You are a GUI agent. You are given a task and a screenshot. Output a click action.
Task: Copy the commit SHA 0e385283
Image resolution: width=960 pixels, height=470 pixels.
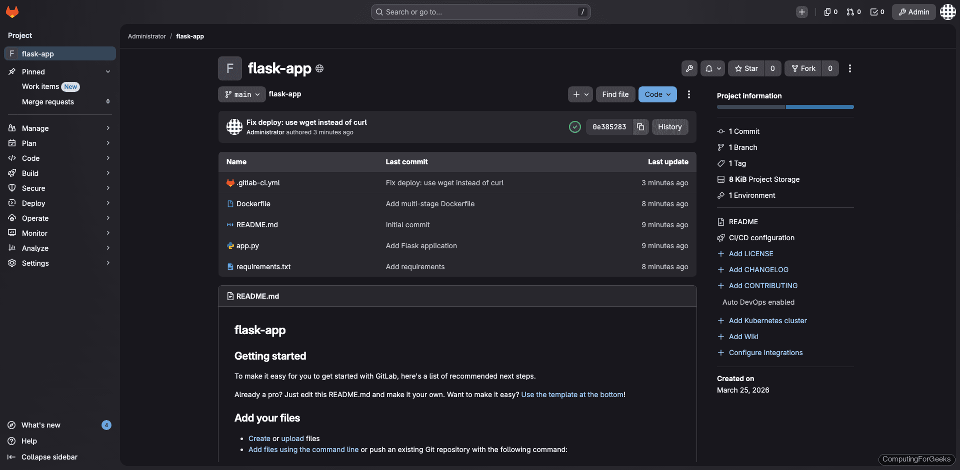tap(640, 127)
